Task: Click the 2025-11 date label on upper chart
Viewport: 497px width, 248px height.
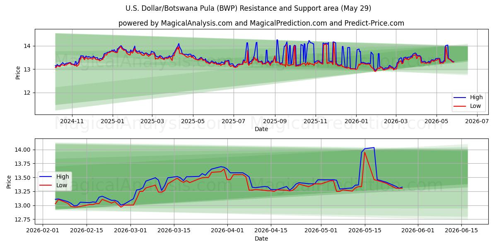Action: tap(316, 122)
